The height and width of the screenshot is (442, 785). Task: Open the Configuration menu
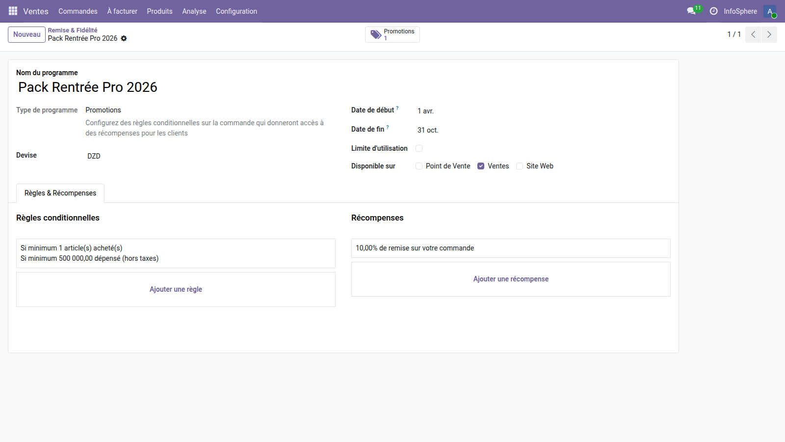[x=236, y=11]
